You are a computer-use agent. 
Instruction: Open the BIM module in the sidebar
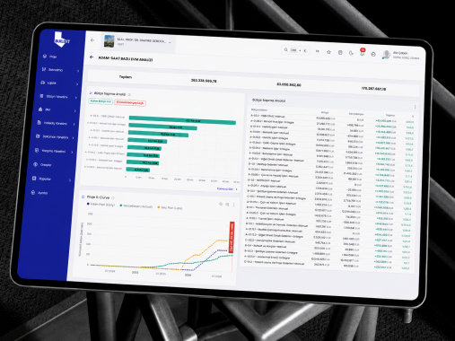(x=44, y=109)
